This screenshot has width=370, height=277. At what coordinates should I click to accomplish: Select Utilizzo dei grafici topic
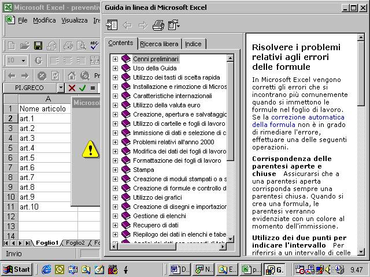(x=157, y=197)
